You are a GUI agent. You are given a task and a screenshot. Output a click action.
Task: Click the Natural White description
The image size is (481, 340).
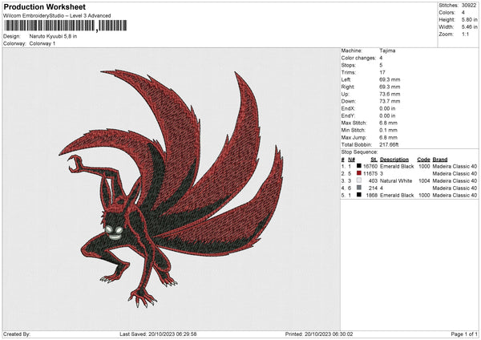tap(396, 180)
